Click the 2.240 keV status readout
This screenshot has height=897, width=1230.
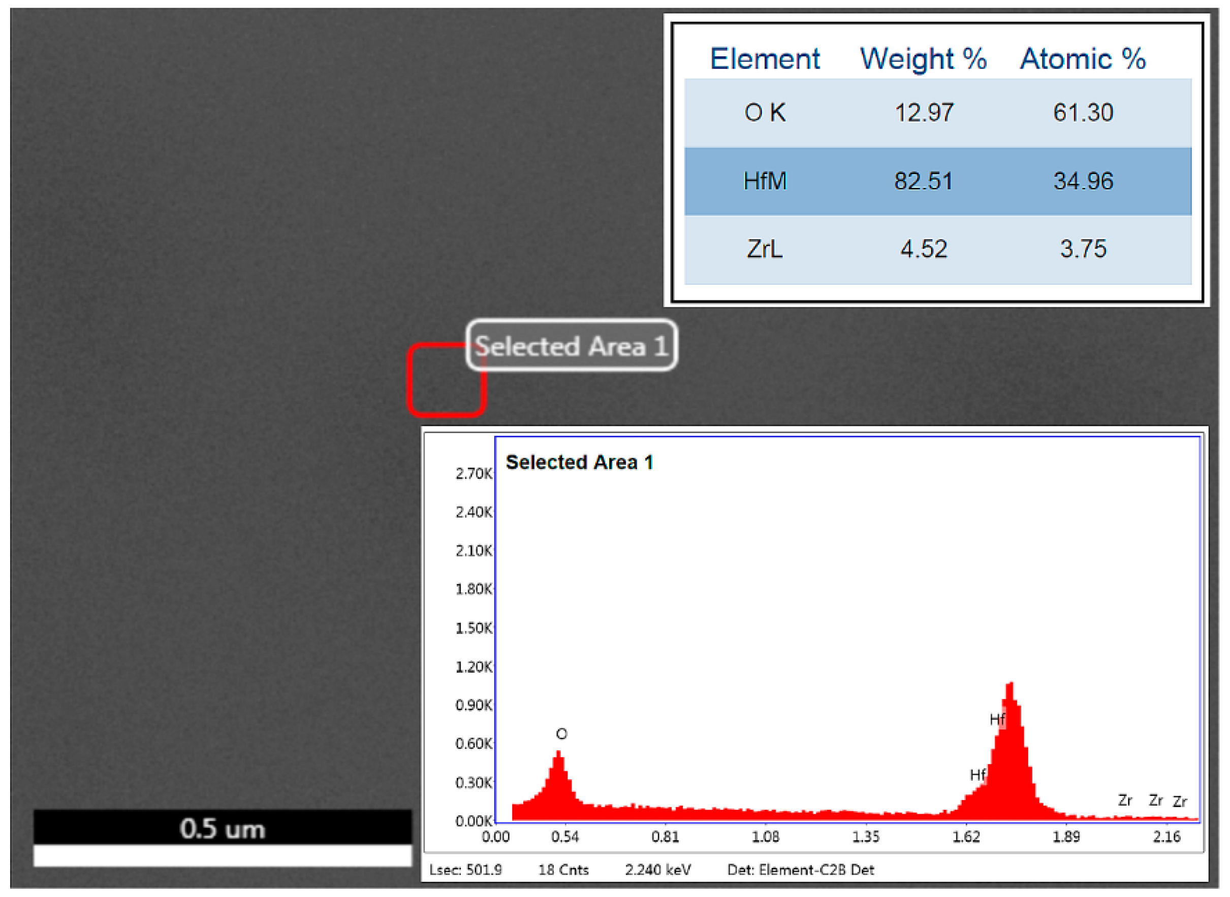[657, 870]
